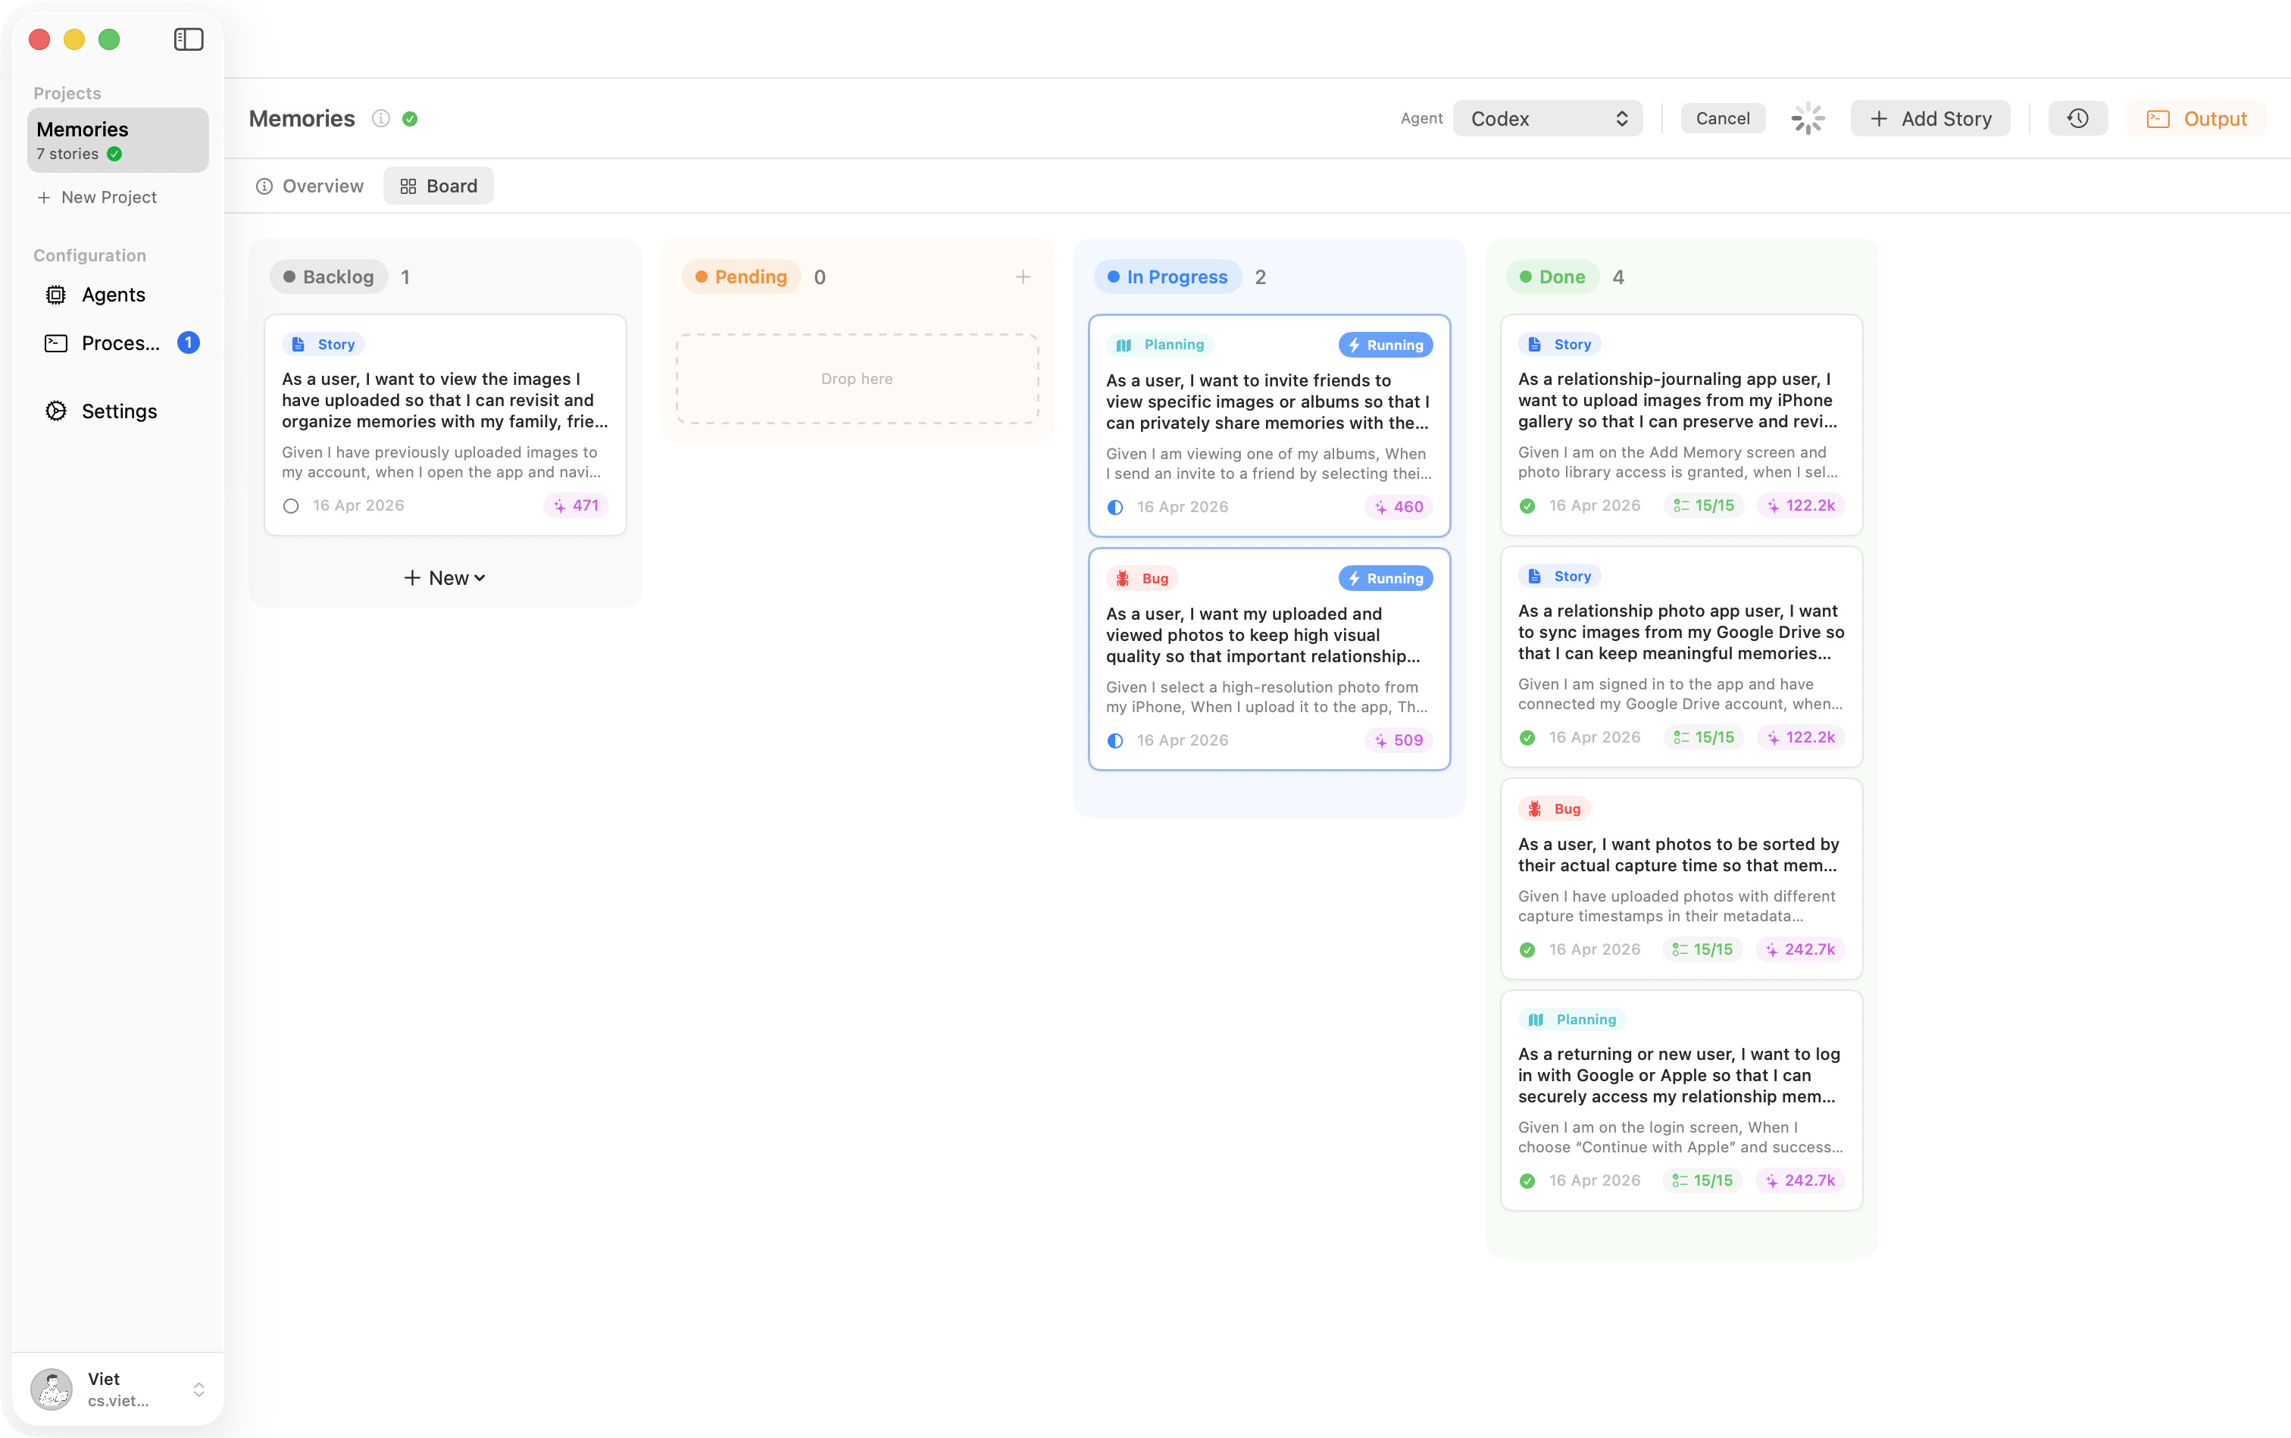This screenshot has height=1438, width=2291.
Task: Click the info icon beside Memories title
Action: [x=380, y=119]
